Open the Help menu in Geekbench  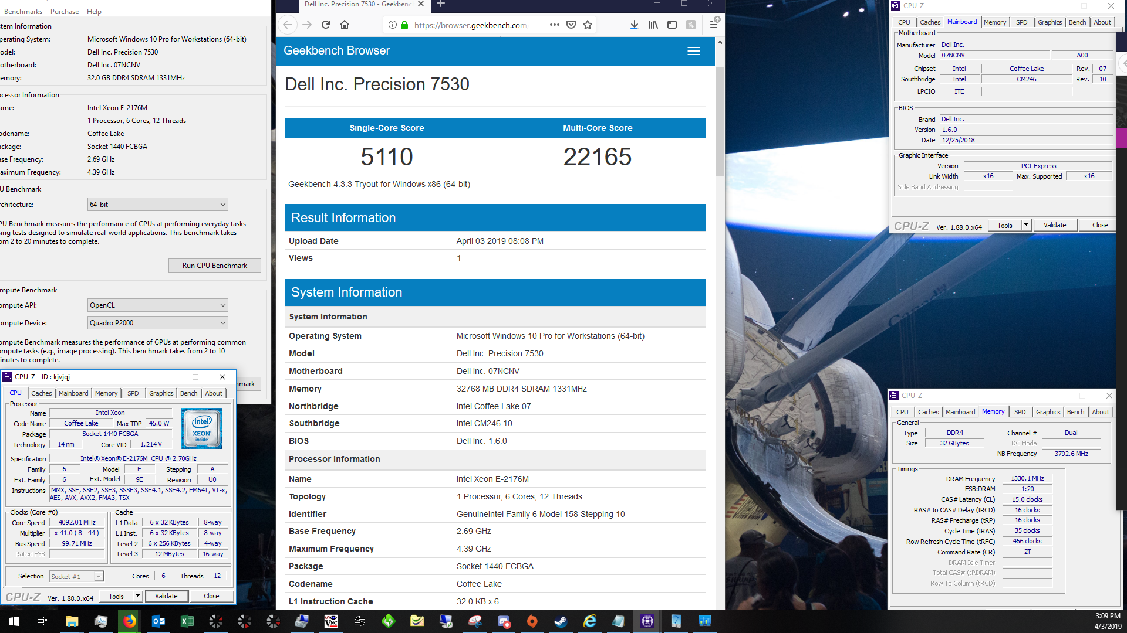click(x=94, y=11)
